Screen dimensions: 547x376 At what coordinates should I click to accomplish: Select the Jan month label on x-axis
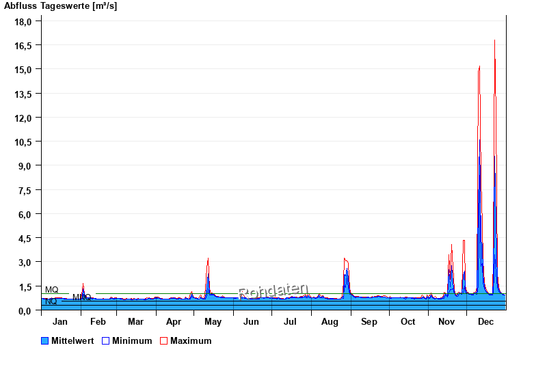click(x=60, y=321)
